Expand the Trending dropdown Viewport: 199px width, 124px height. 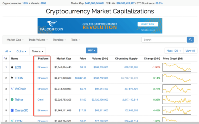(59, 40)
